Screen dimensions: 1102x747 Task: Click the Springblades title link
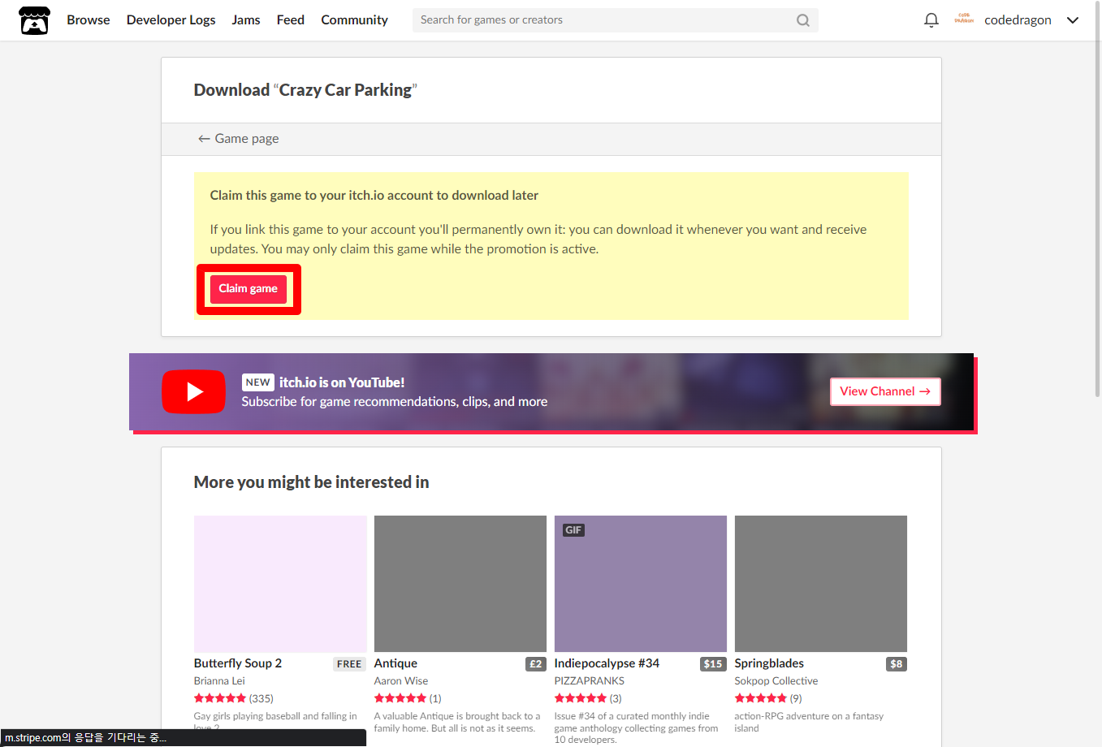tap(769, 663)
